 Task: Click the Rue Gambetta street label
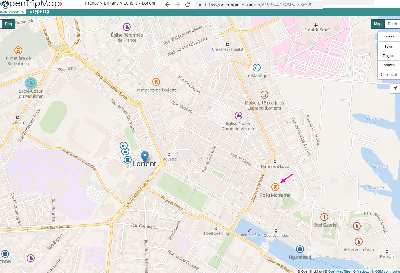(144, 226)
